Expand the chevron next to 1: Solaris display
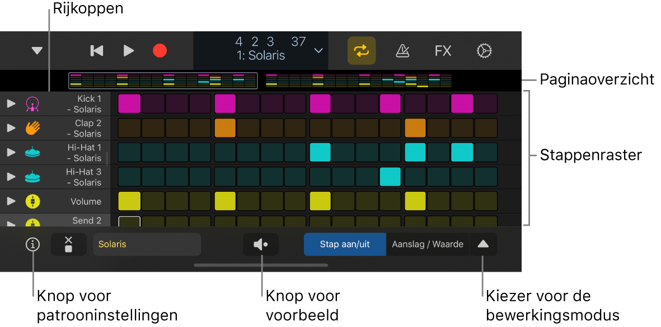The height and width of the screenshot is (327, 661). [x=318, y=50]
